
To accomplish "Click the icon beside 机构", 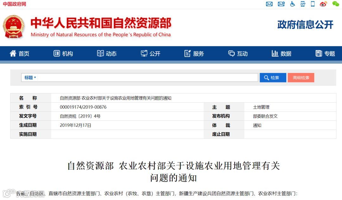I will 56,53.
